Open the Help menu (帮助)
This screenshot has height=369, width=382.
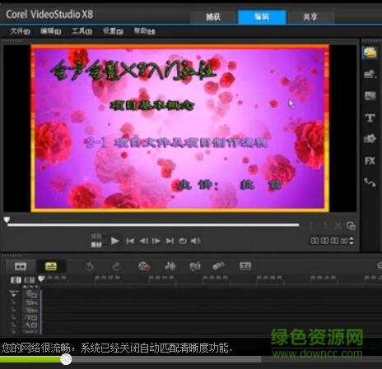(x=144, y=31)
